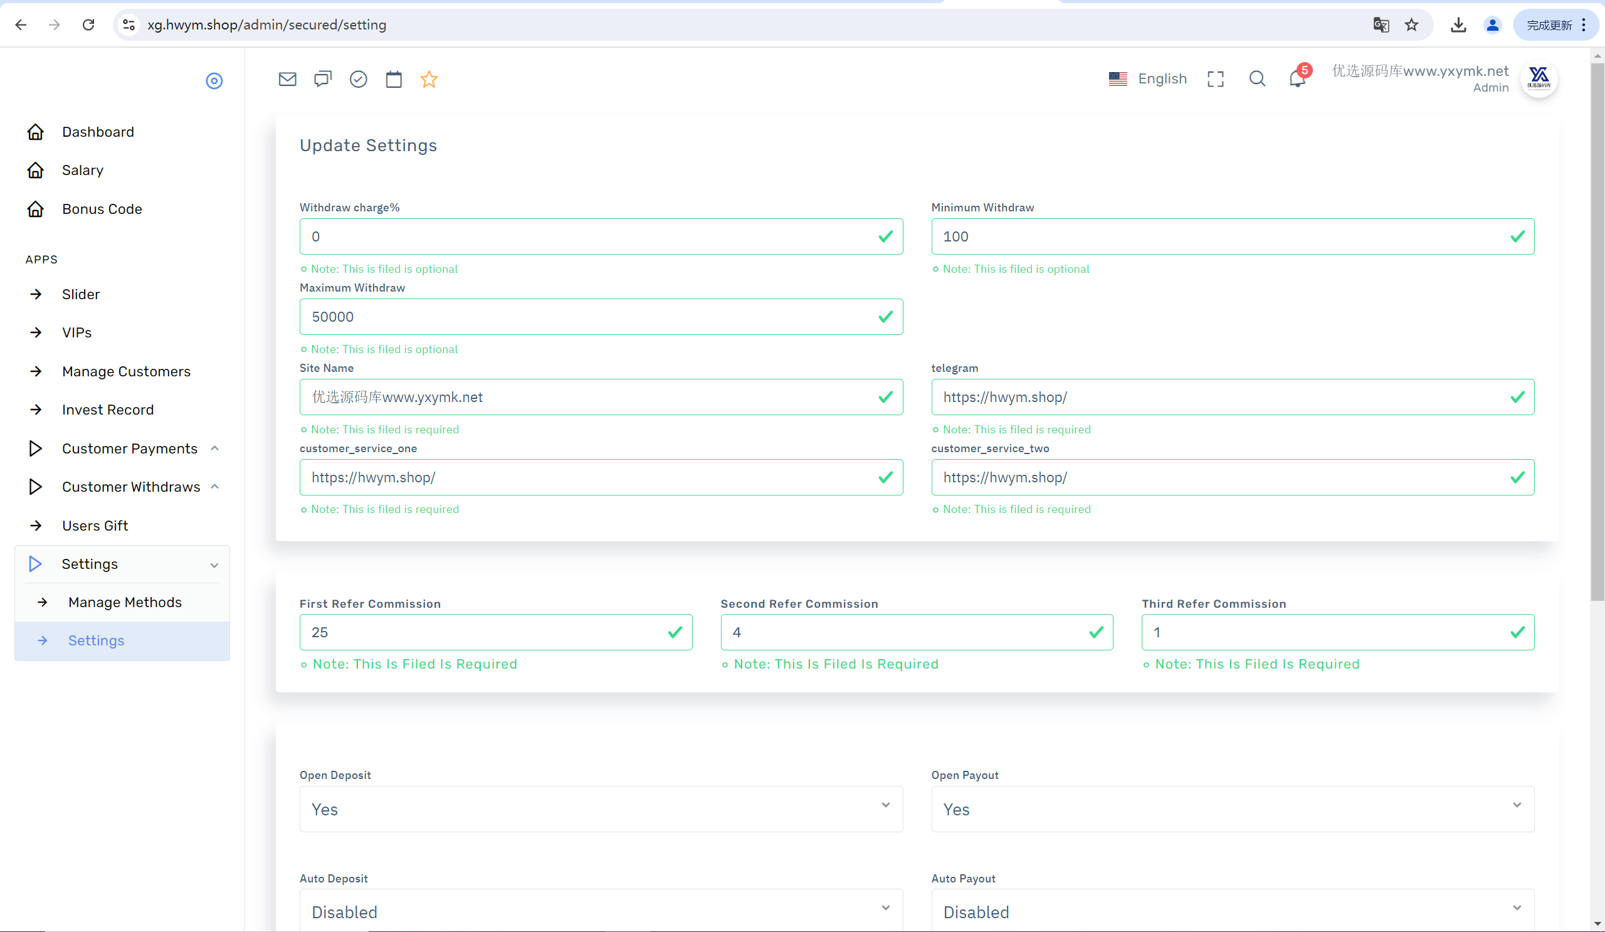Toggle the sidebar pin circle icon
The width and height of the screenshot is (1605, 932).
(x=214, y=81)
